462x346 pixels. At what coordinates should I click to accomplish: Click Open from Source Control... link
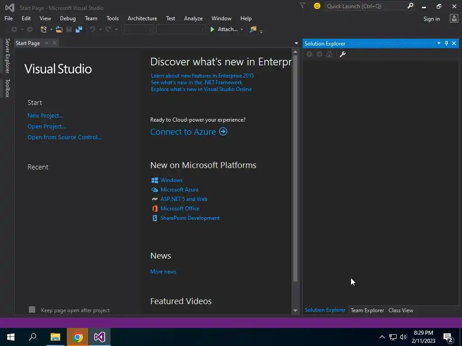[x=64, y=137]
